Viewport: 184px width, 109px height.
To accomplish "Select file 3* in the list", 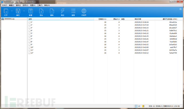I will point(31,28).
